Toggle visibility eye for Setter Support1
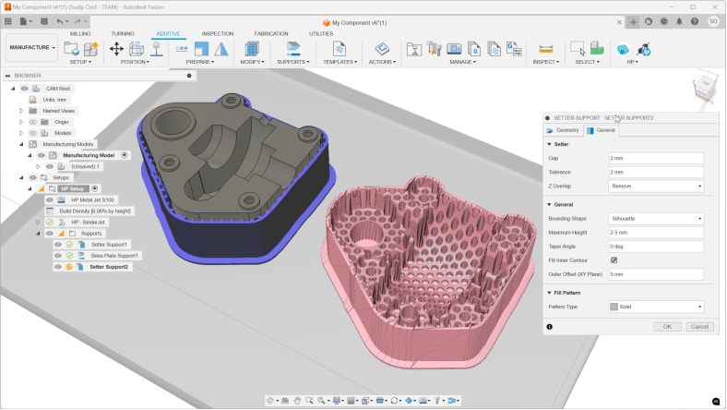 pos(58,244)
